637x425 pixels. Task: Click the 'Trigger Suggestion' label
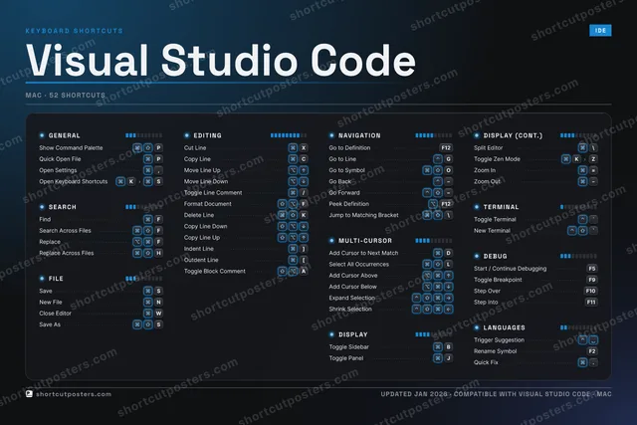pyautogui.click(x=499, y=340)
